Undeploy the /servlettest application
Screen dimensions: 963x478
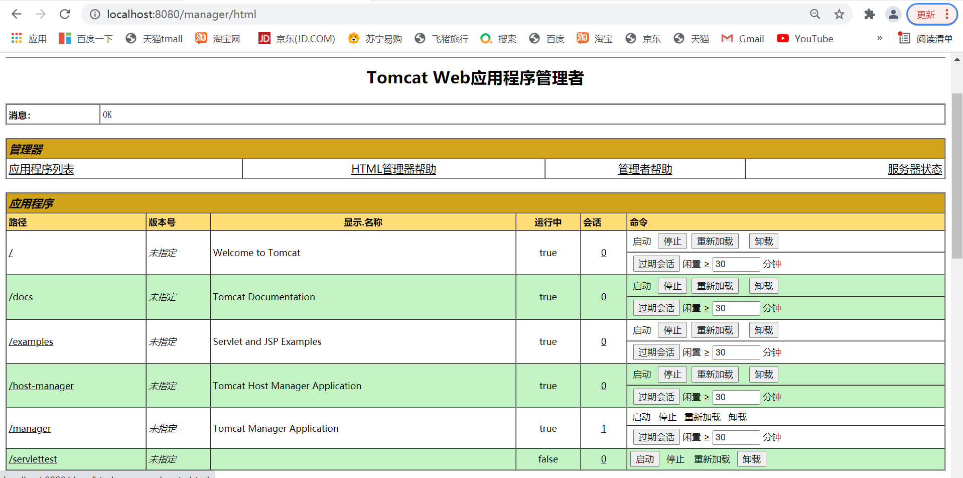(751, 459)
